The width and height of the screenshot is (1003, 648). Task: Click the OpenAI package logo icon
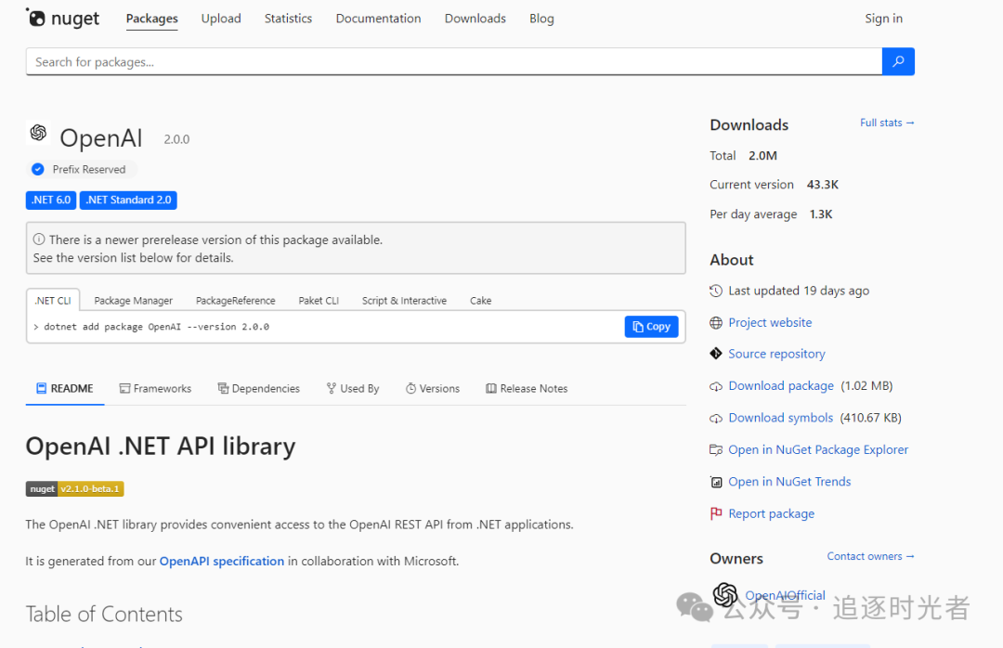(38, 133)
